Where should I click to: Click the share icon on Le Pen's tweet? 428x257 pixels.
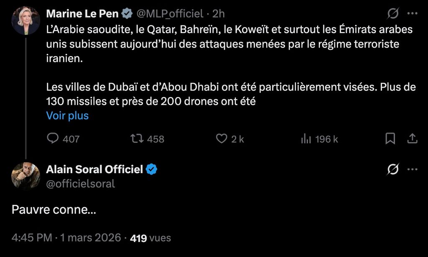pos(413,139)
